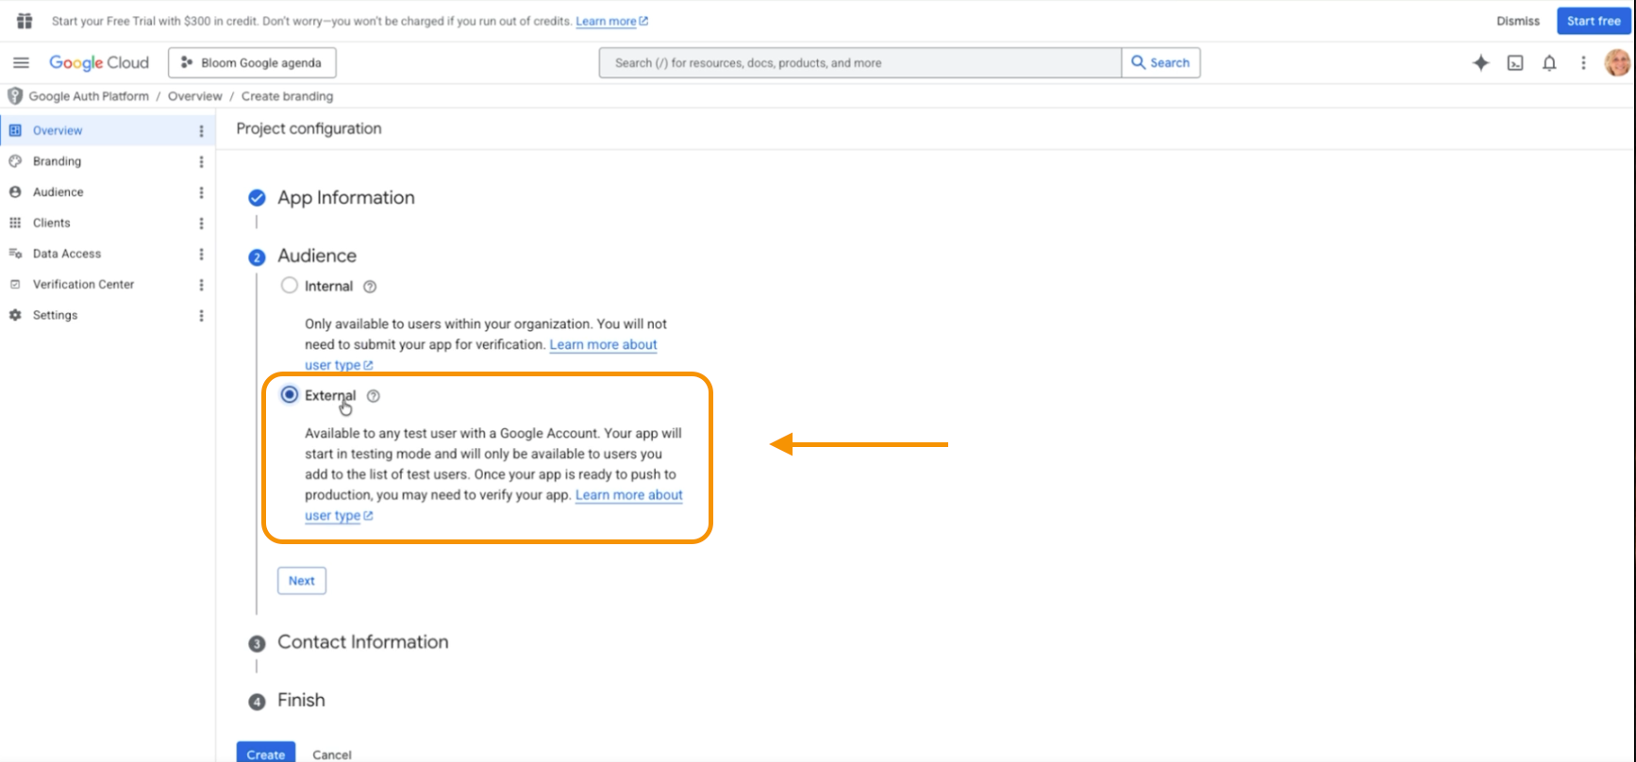Click the Cancel button

(x=332, y=754)
